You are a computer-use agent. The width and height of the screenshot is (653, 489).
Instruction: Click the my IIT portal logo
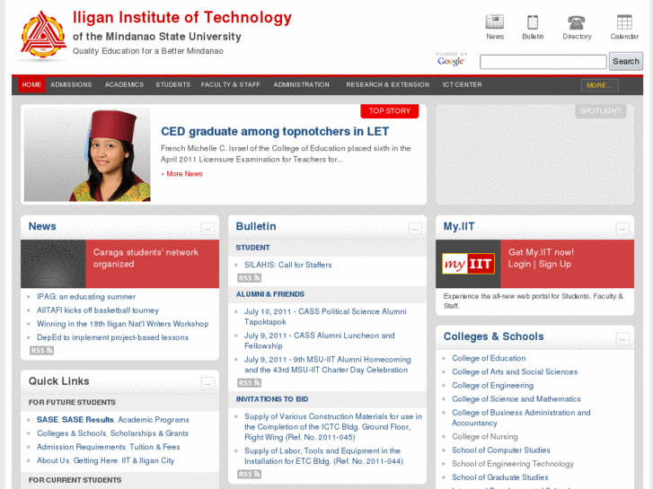point(468,264)
